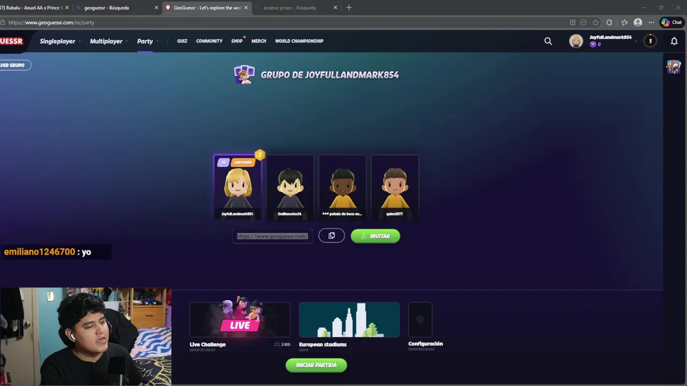
Task: Click the site lock icon in address bar
Action: click(3, 23)
